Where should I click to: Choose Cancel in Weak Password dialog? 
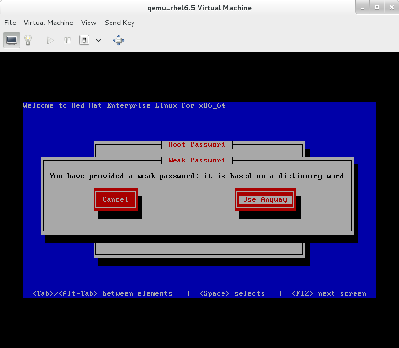coord(116,200)
